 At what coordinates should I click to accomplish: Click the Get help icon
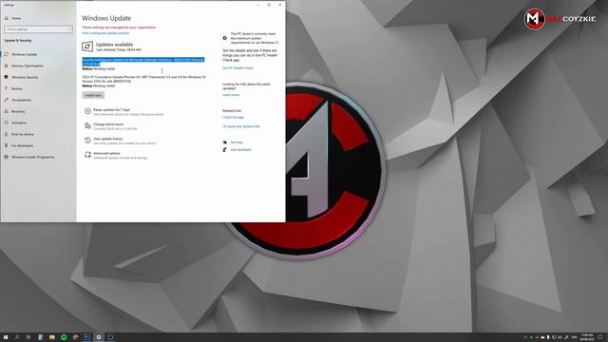224,142
